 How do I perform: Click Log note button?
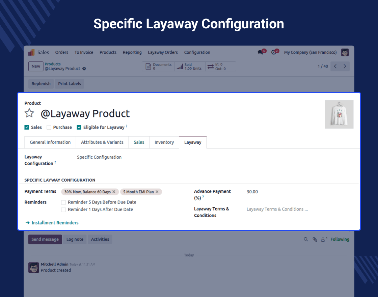[75, 239]
